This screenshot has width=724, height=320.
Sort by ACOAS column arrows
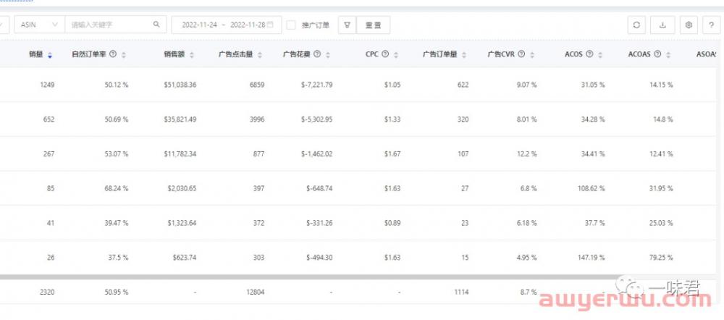click(668, 55)
